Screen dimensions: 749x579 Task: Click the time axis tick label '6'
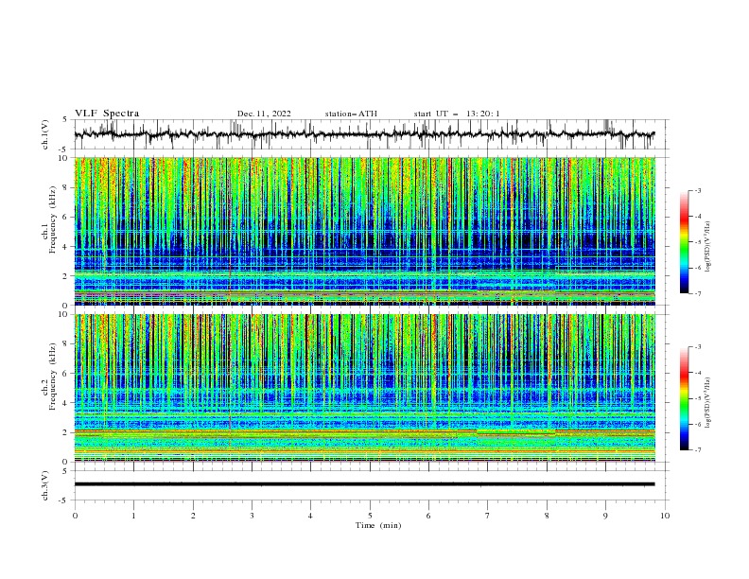[x=428, y=516]
